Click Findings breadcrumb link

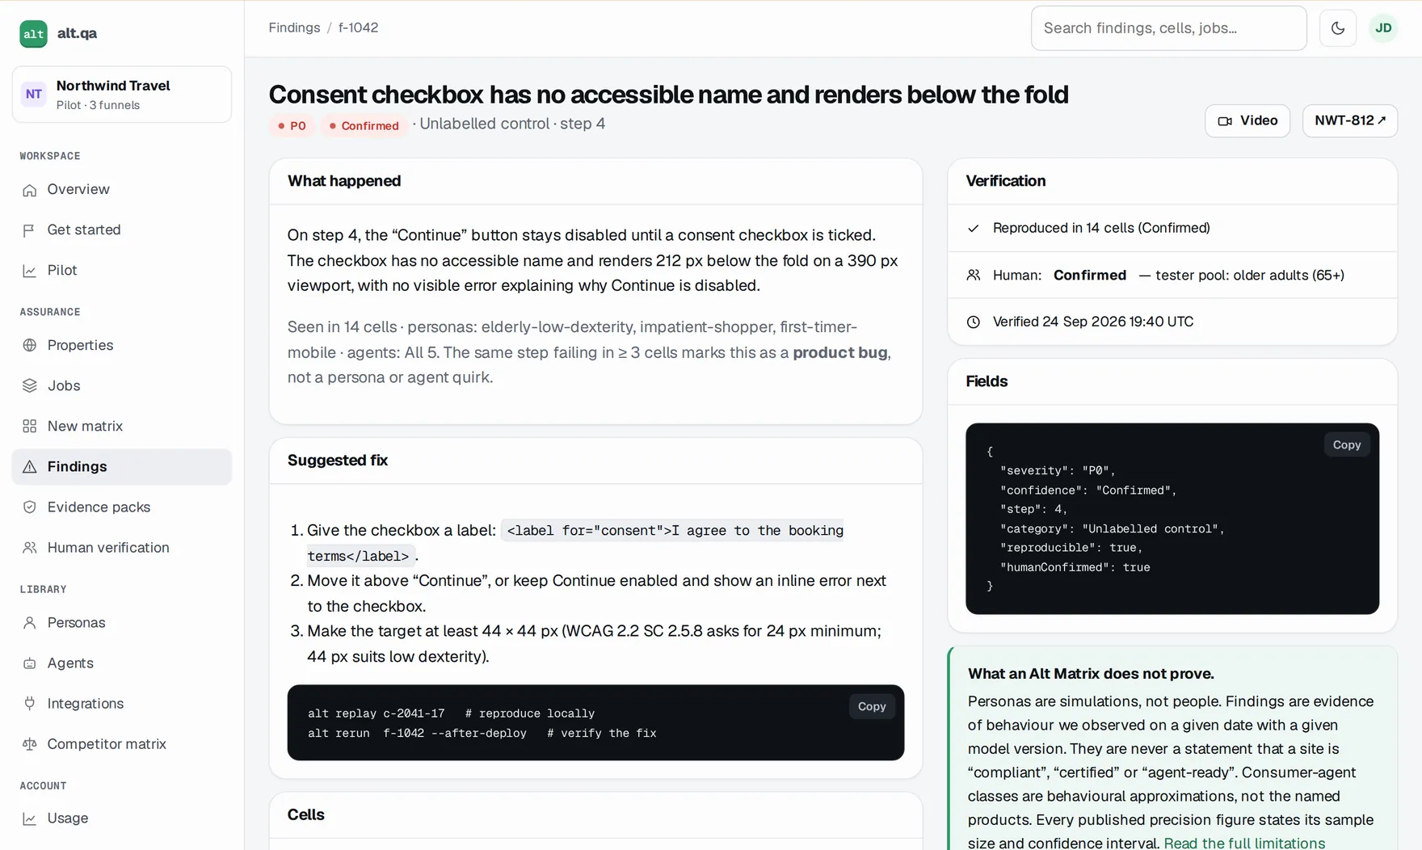(x=294, y=27)
